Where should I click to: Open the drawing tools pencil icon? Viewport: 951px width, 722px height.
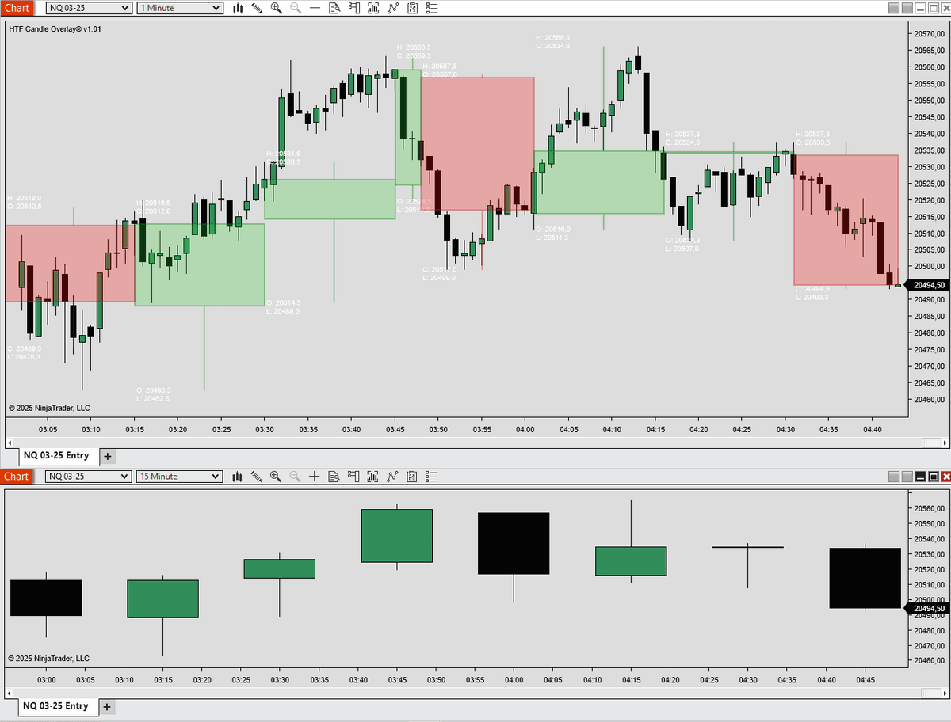click(255, 8)
